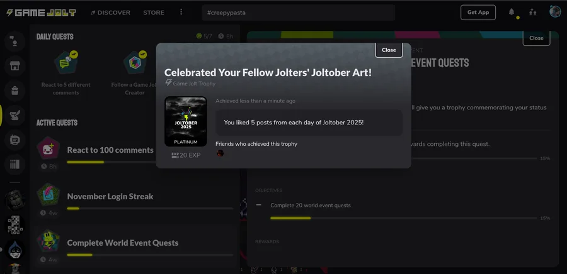Viewport: 567px width, 274px height.
Task: Click the Get App button
Action: pyautogui.click(x=478, y=13)
